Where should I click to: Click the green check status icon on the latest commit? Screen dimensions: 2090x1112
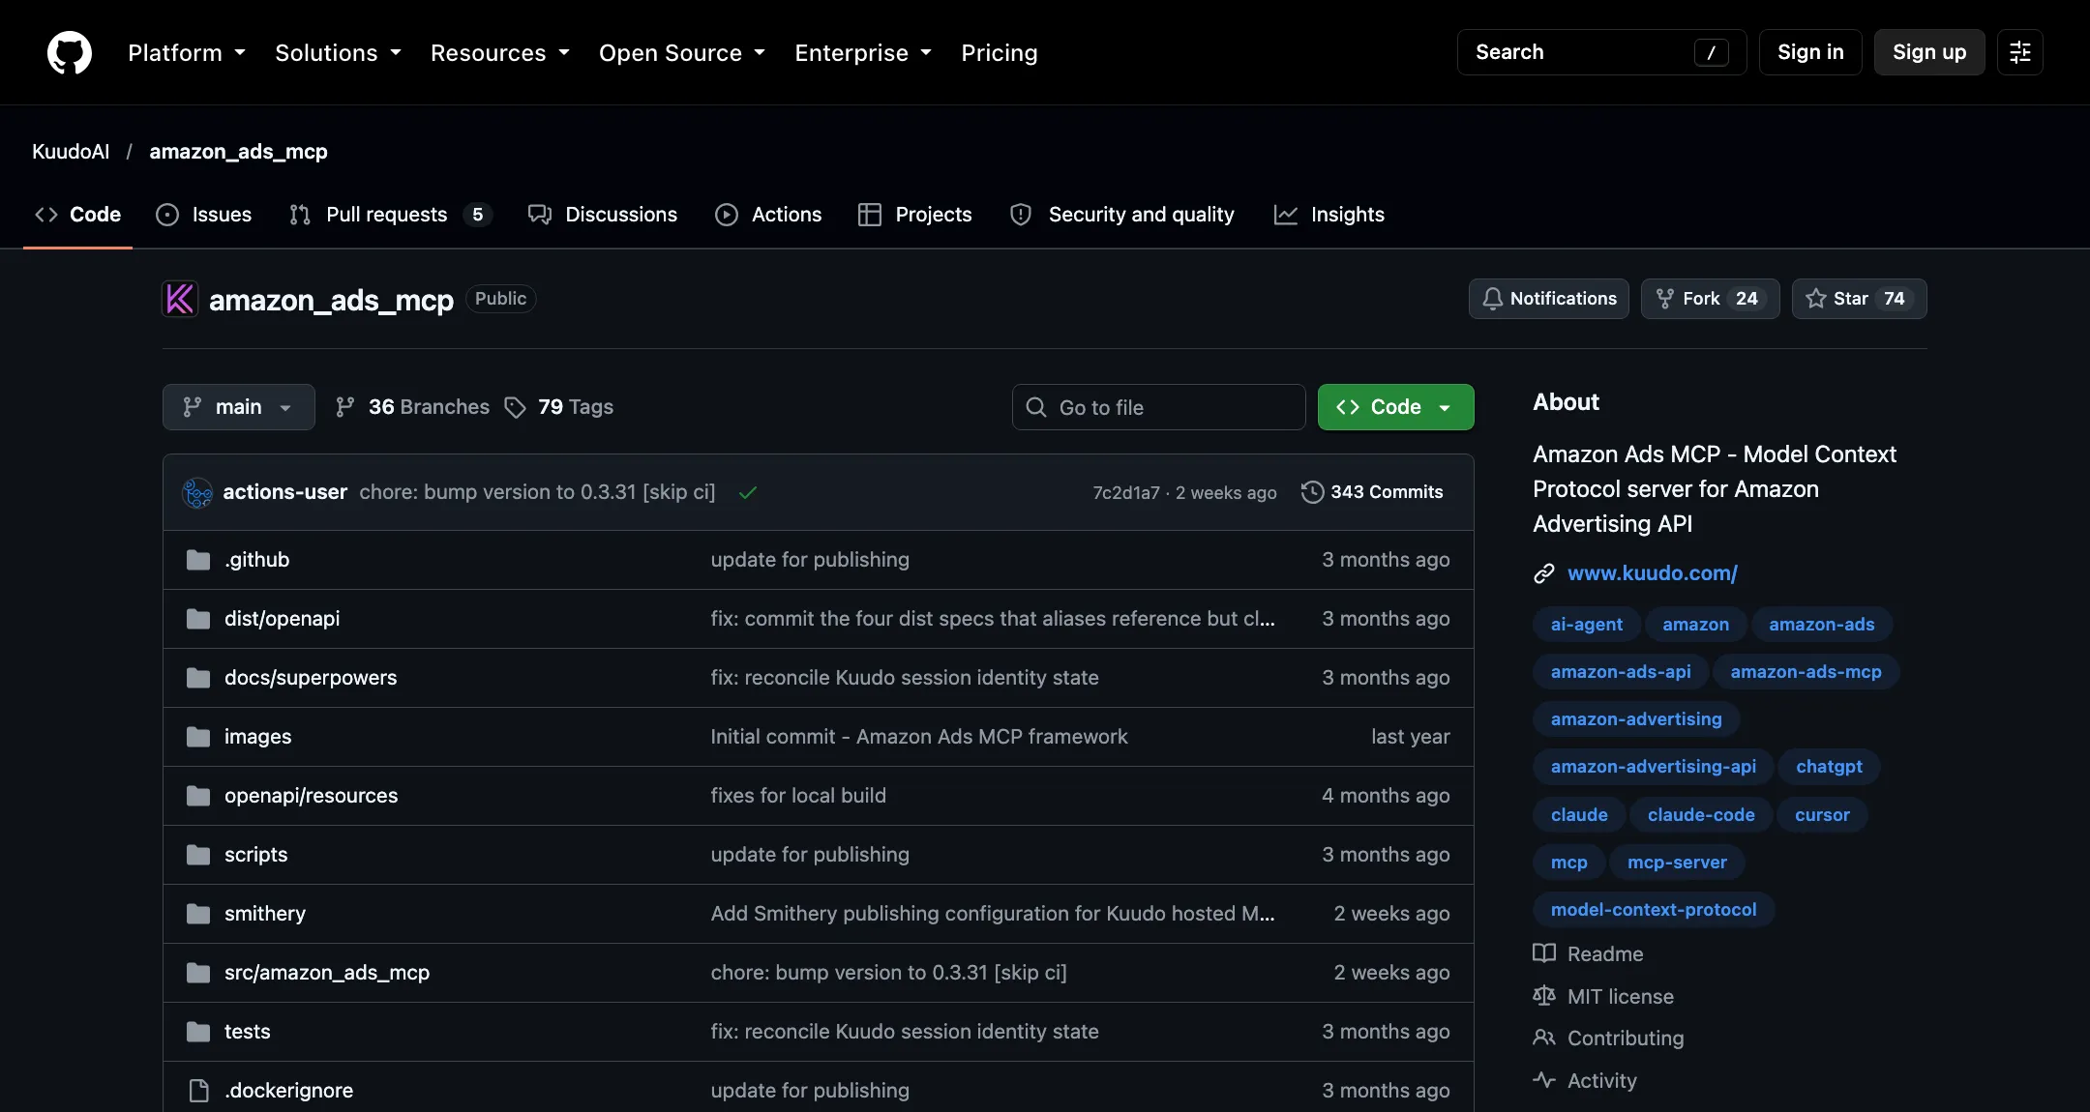748,492
